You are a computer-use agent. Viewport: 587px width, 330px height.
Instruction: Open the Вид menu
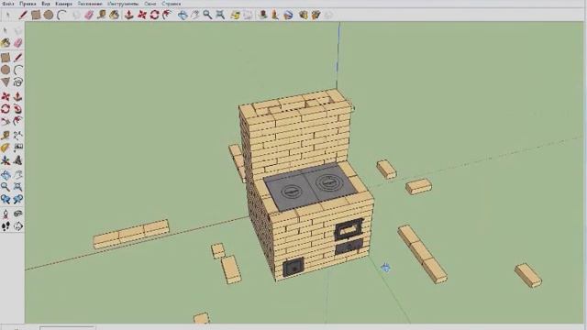pos(45,4)
